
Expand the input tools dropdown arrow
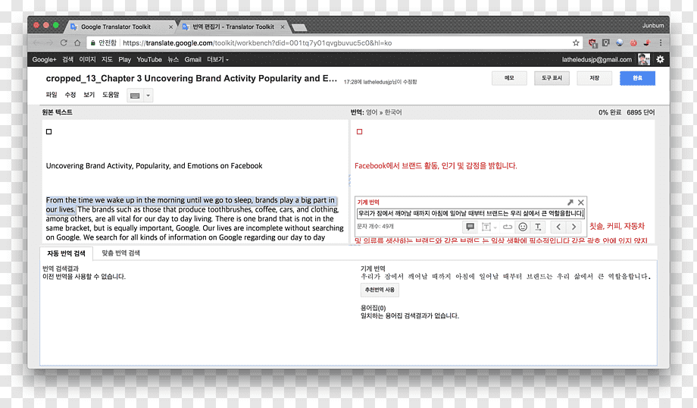coord(148,96)
